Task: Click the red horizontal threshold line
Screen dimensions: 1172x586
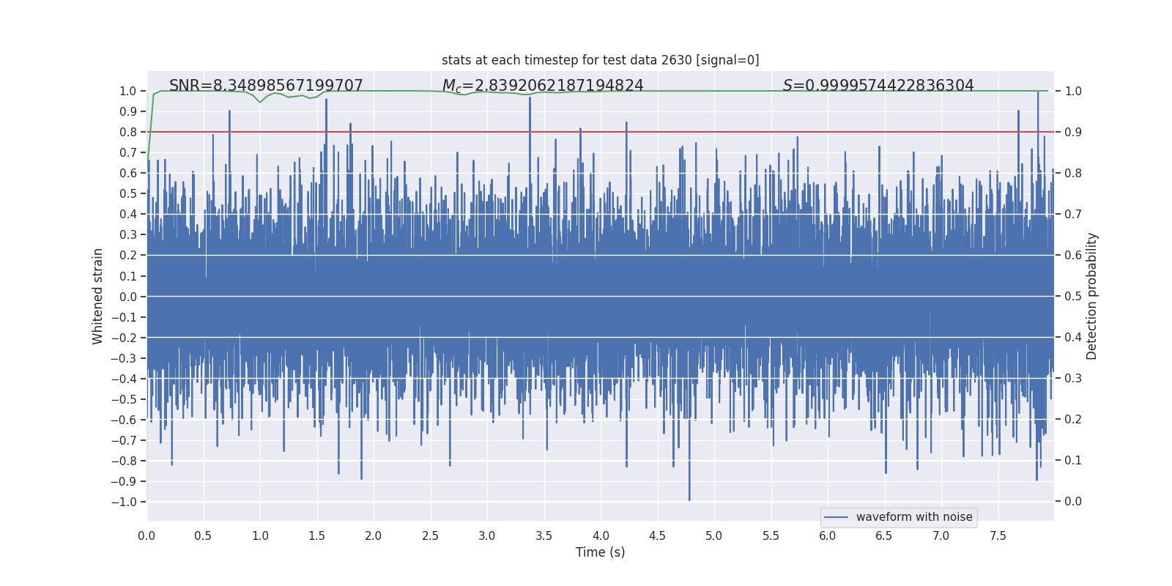Action: pyautogui.click(x=600, y=132)
